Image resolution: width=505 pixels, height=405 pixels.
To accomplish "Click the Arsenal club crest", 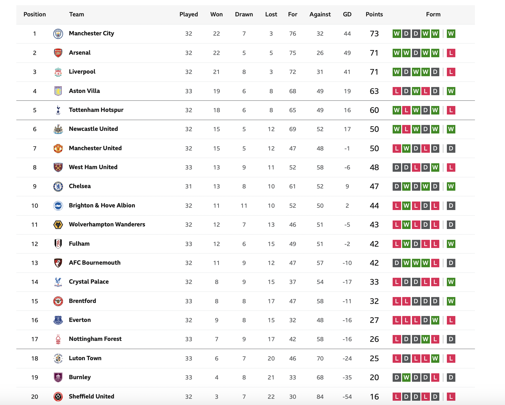I will click(58, 53).
